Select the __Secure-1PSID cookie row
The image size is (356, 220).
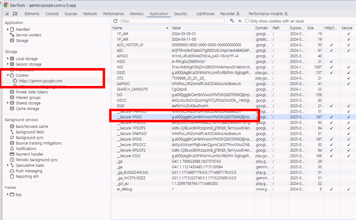pyautogui.click(x=233, y=117)
